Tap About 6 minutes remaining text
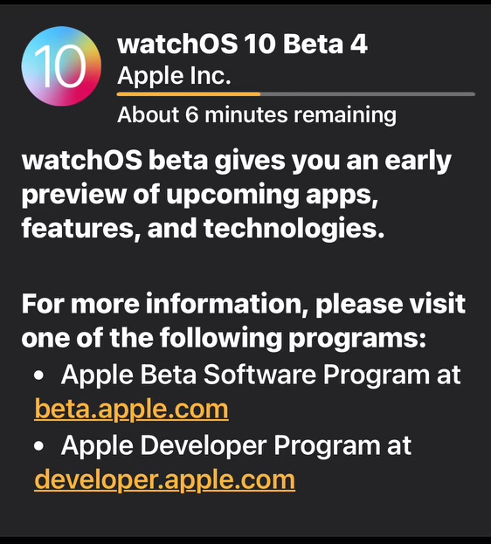491x544 pixels. click(x=257, y=115)
